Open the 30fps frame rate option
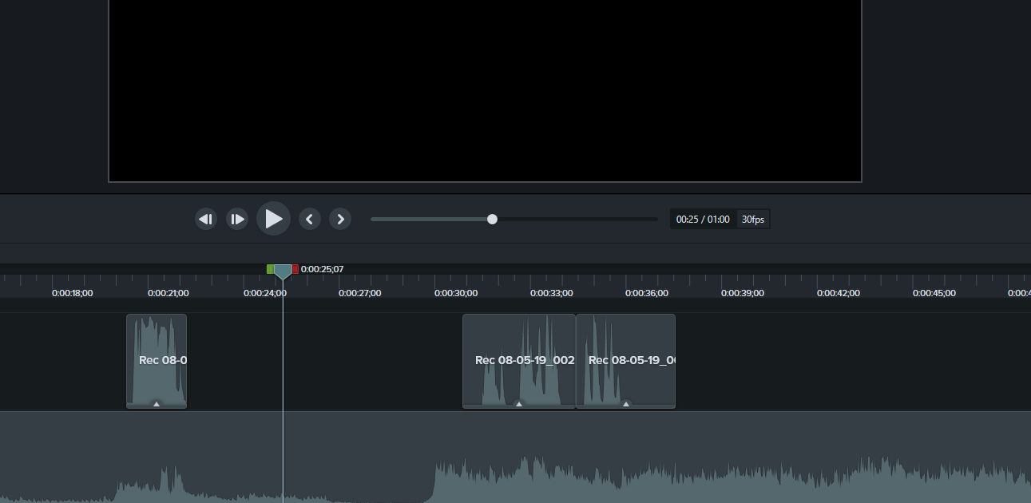 tap(752, 219)
